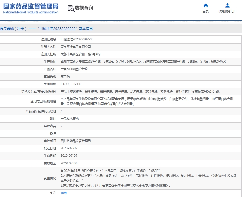The height and width of the screenshot is (199, 242).
Task: Open the 产品技术要求 attachment
Action: tap(70, 118)
